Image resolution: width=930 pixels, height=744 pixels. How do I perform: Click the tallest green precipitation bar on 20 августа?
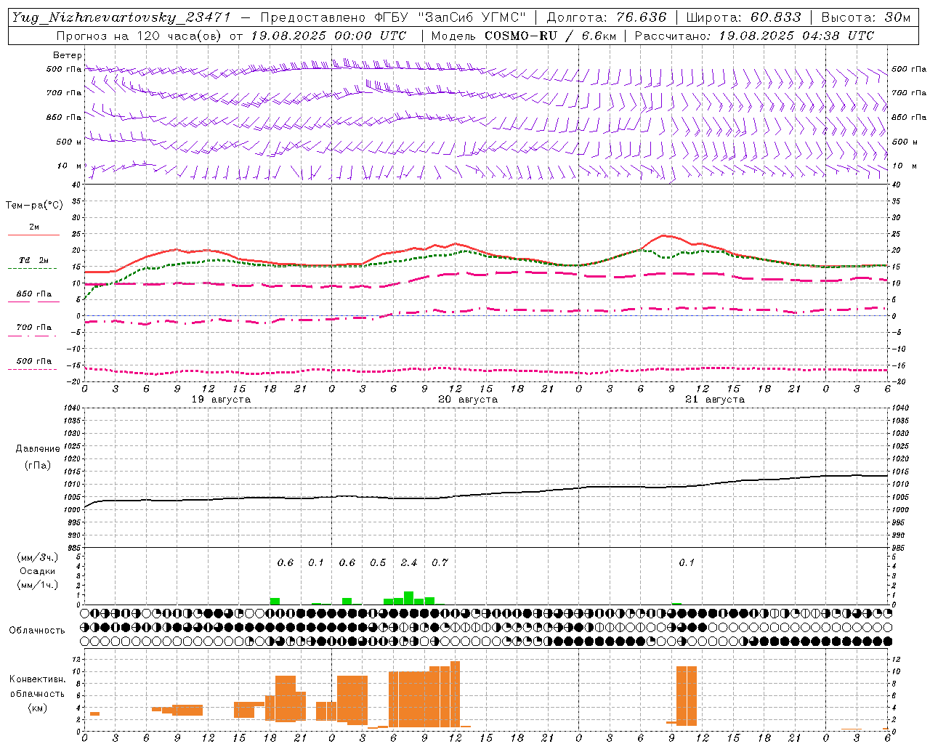[408, 598]
